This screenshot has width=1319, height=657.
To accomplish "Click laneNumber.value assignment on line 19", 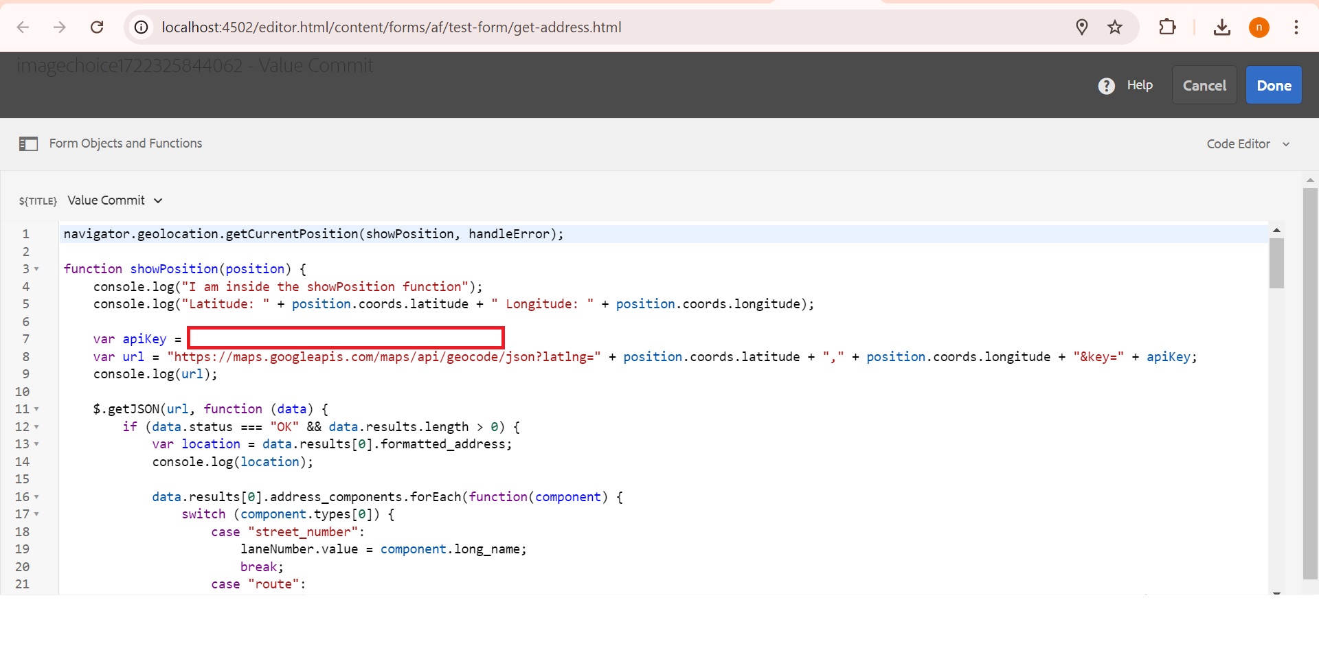I will (383, 549).
